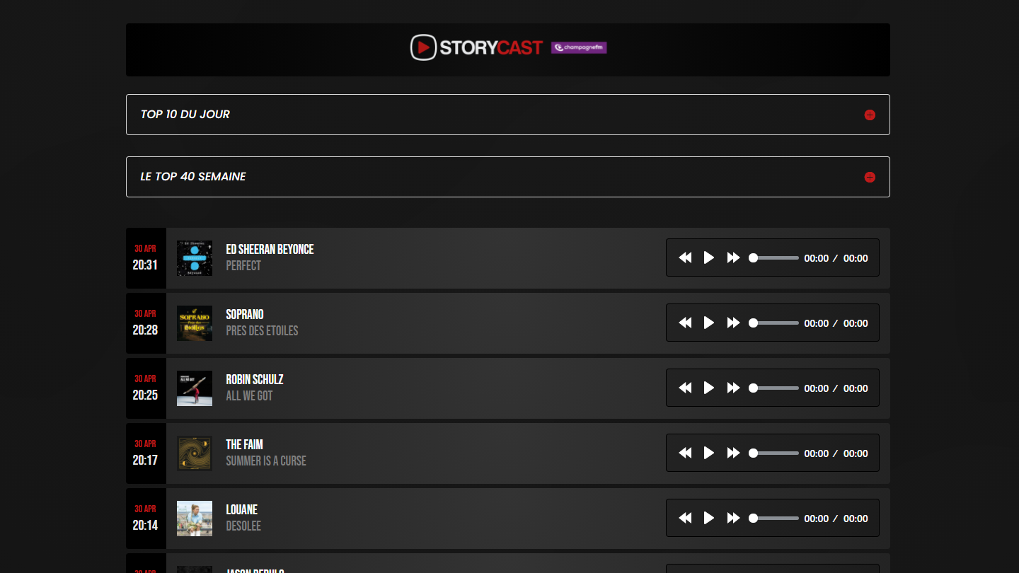Expand the "LE TOP 40 SEMAINE" section

870,177
